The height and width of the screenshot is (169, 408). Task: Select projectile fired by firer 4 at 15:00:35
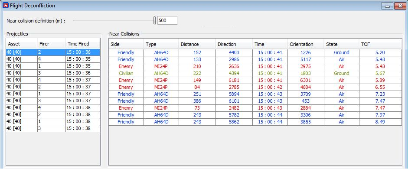pos(53,59)
